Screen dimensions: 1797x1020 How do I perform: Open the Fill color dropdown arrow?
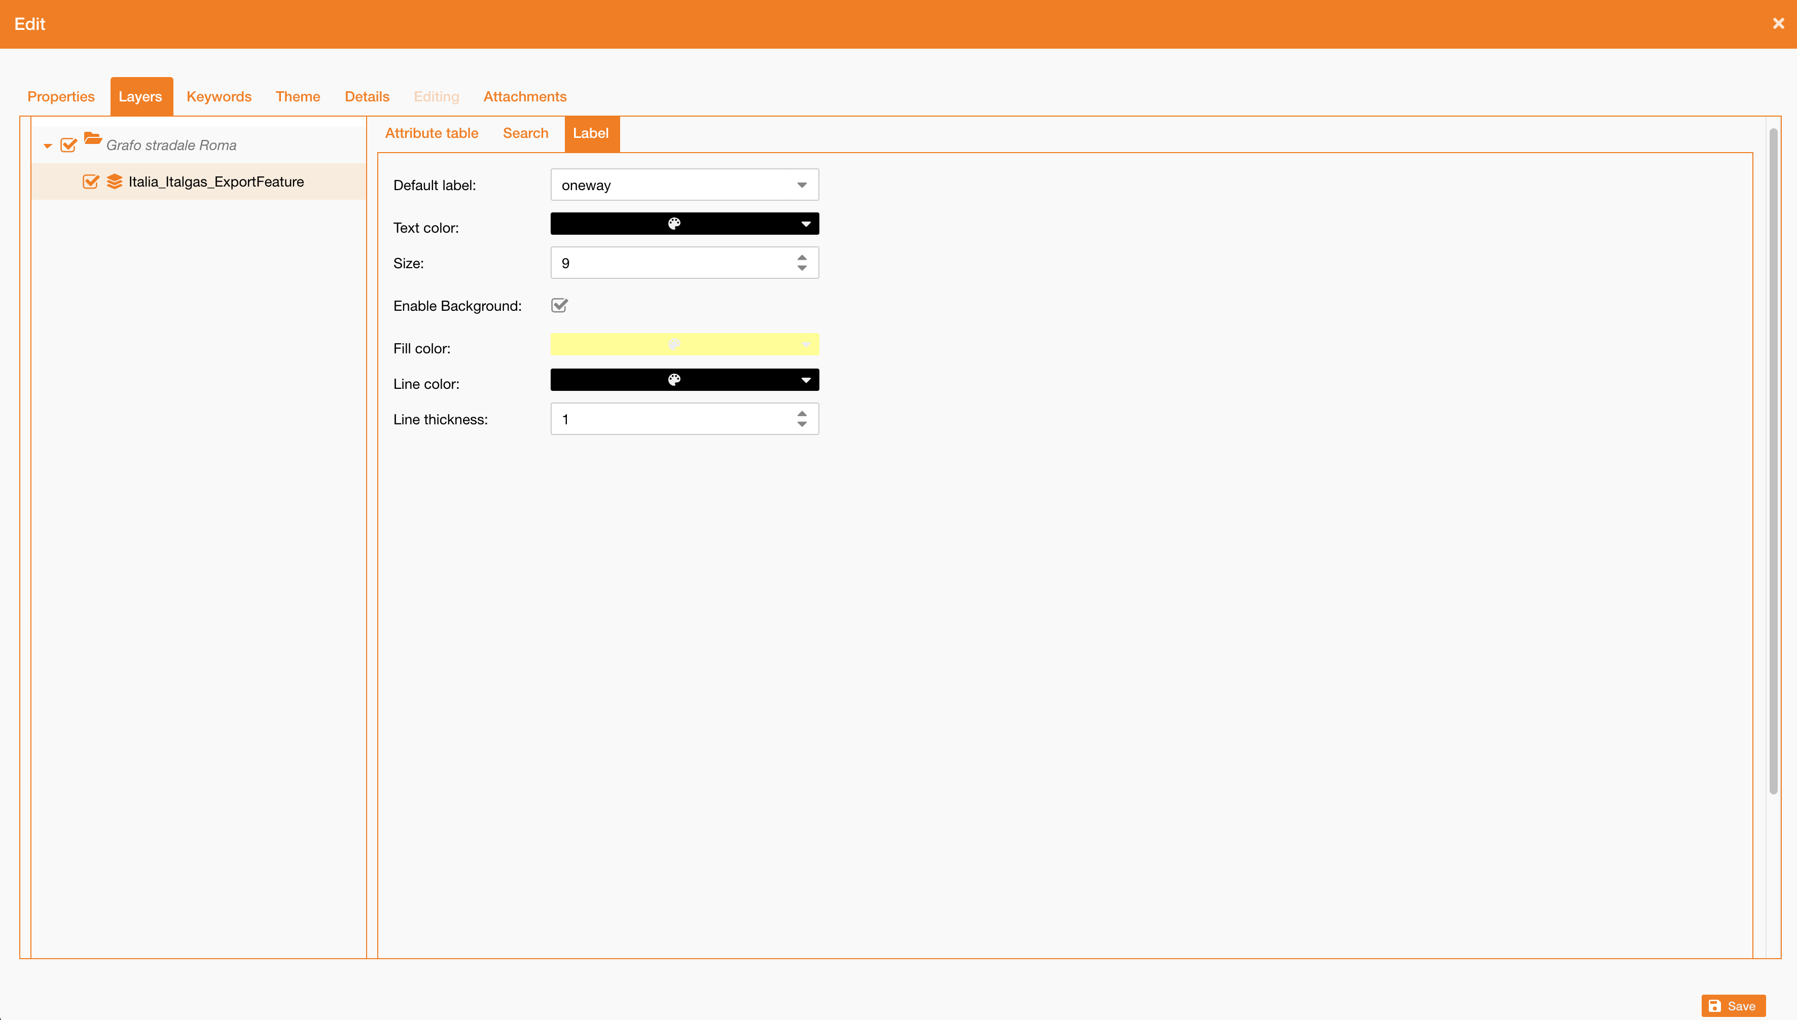point(806,345)
